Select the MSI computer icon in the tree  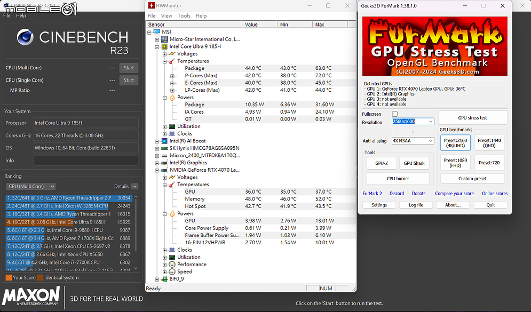click(x=157, y=32)
